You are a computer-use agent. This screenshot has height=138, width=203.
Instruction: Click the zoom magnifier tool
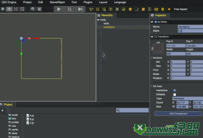click(33, 9)
